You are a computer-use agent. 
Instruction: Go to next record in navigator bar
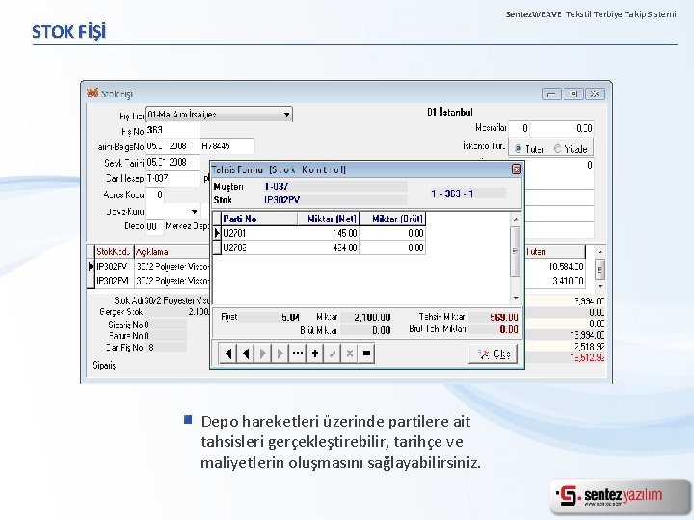[262, 353]
